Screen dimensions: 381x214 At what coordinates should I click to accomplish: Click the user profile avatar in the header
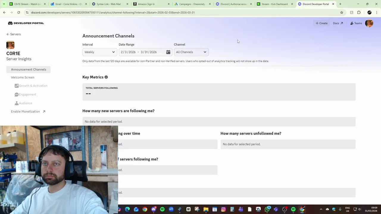pyautogui.click(x=369, y=23)
